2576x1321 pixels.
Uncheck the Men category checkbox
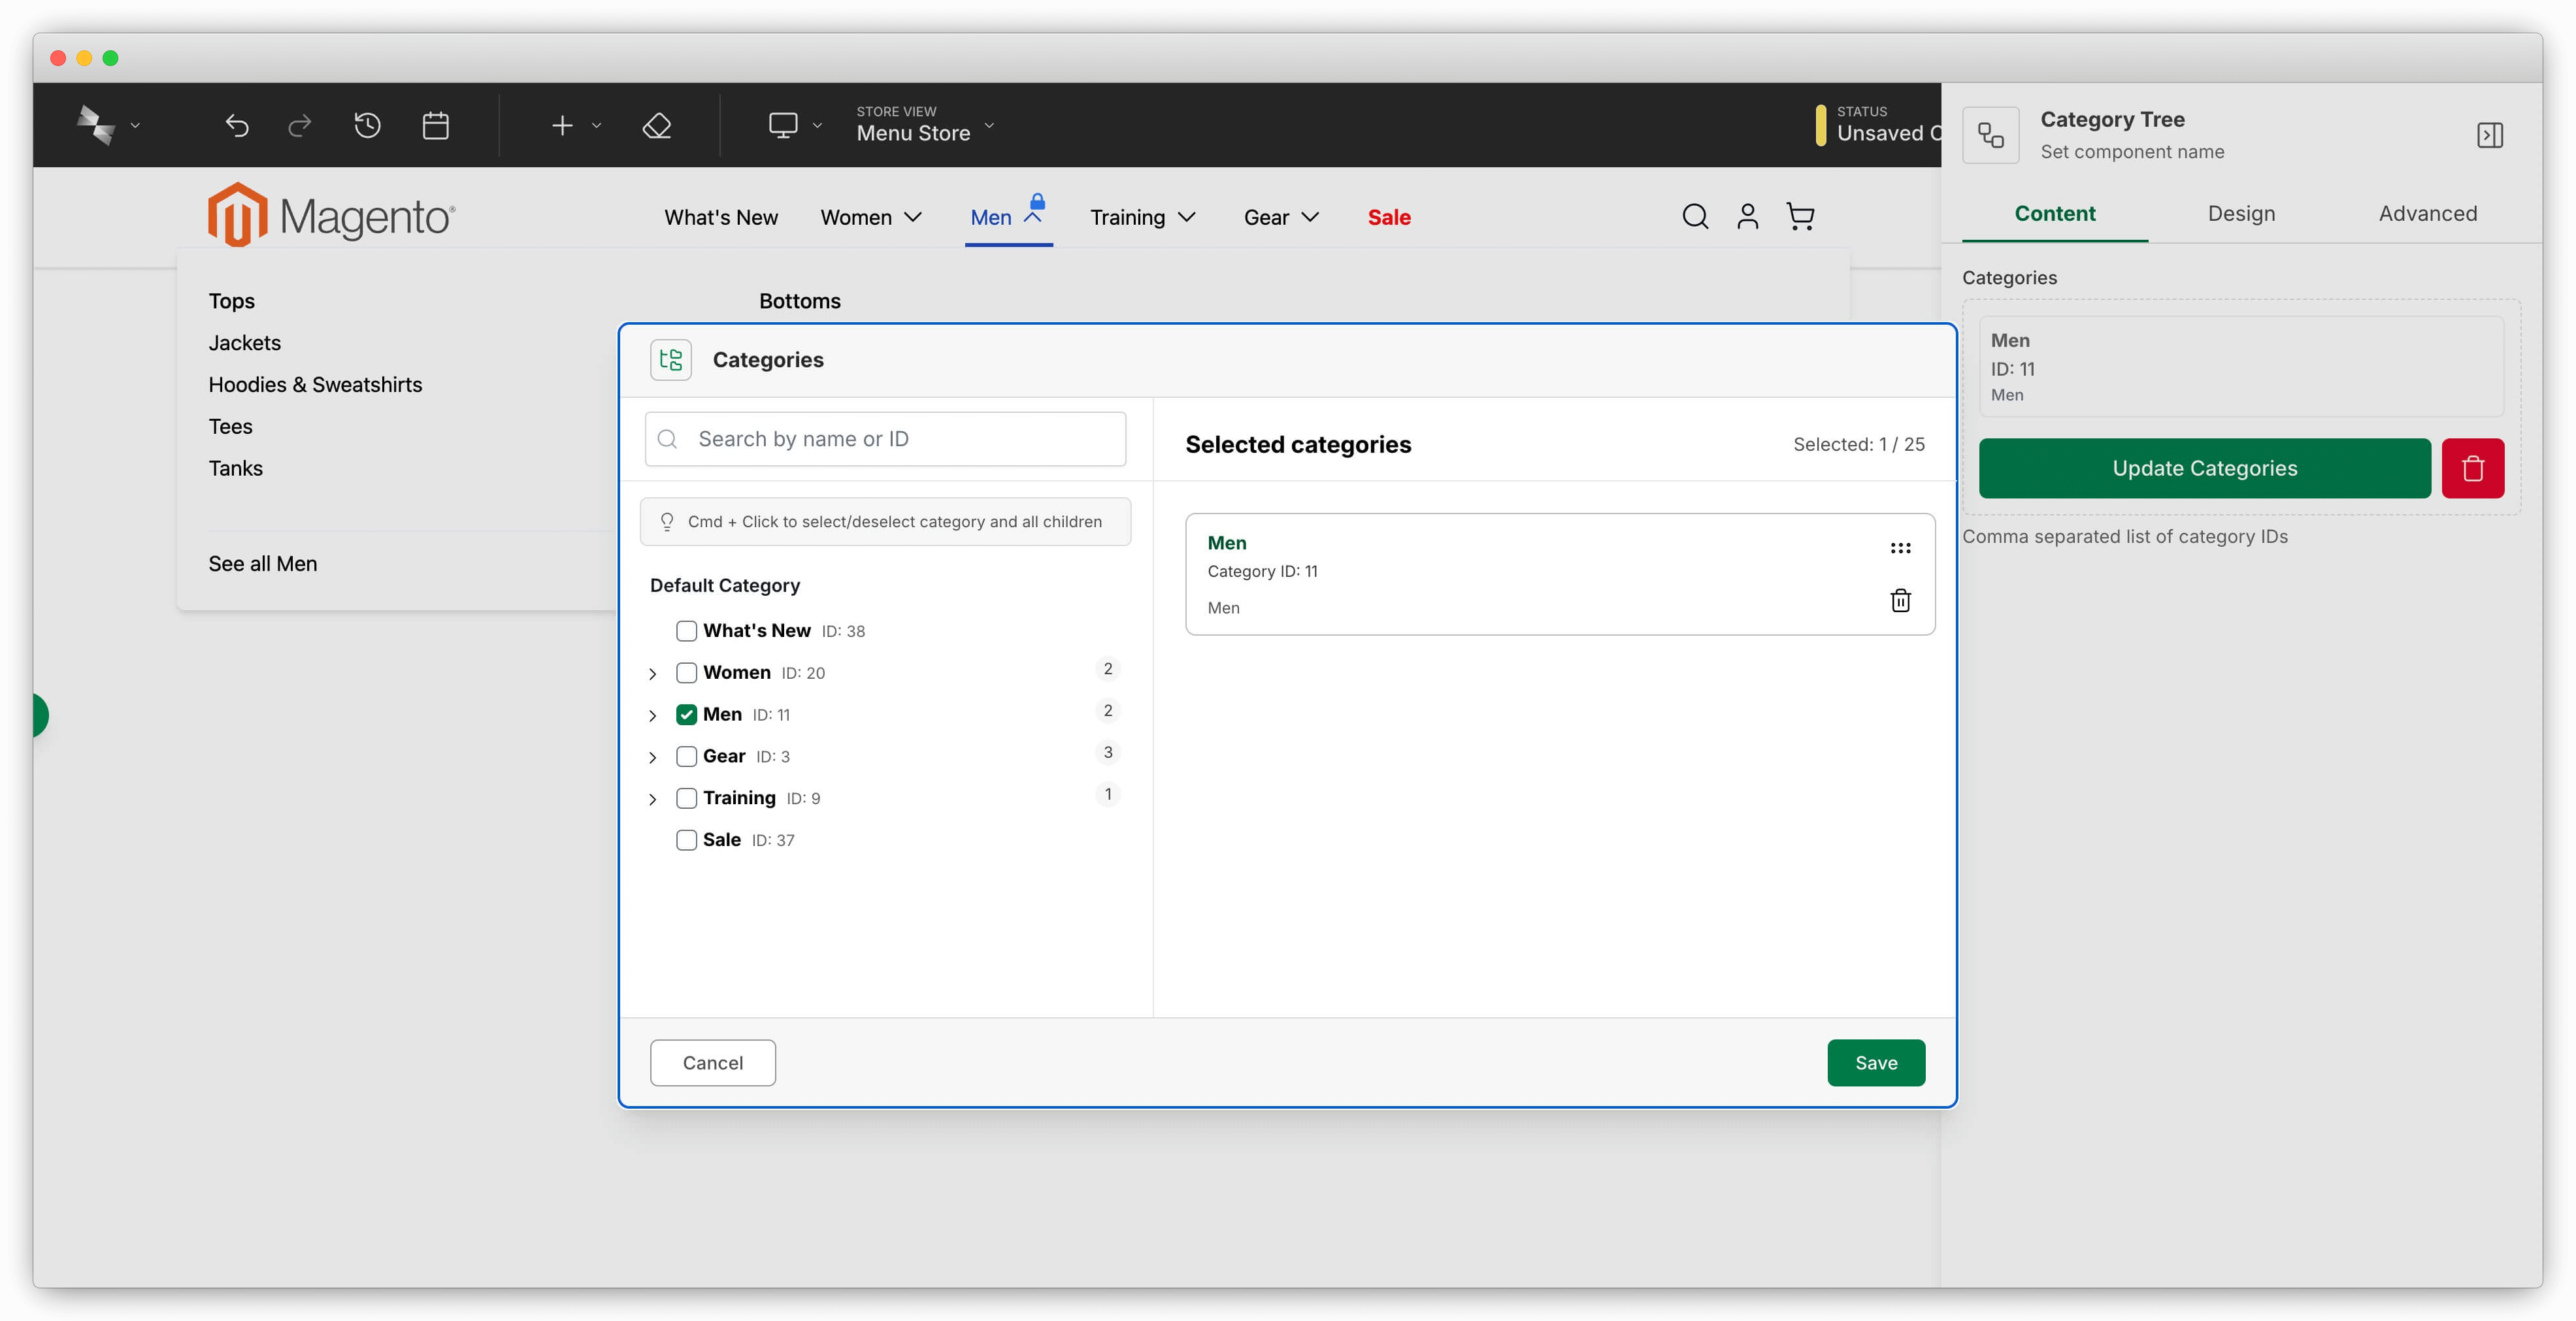(x=686, y=714)
